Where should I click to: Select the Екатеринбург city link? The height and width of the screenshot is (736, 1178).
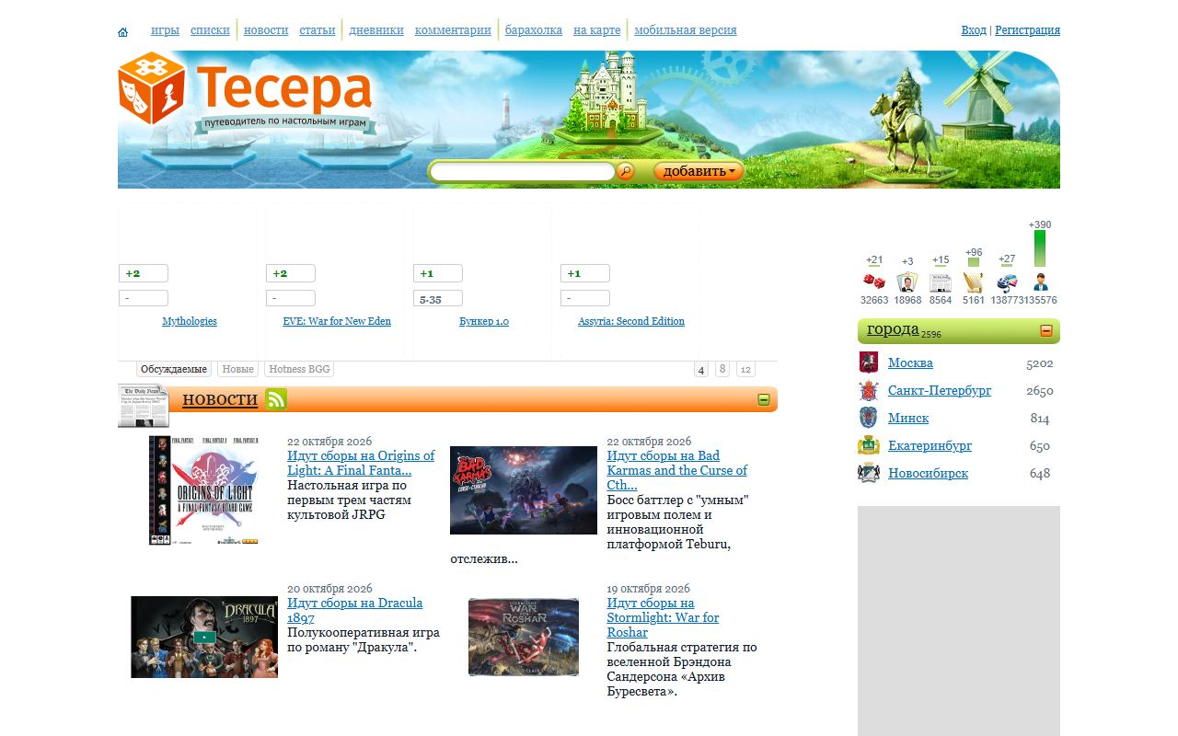pos(930,445)
